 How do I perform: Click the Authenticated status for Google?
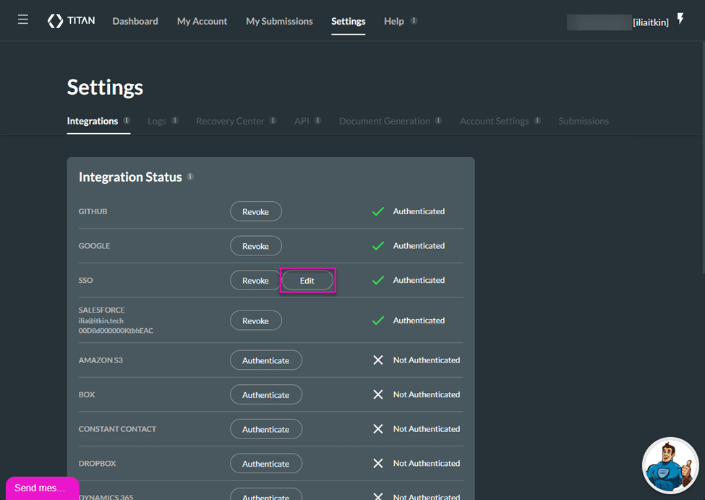[x=419, y=246]
